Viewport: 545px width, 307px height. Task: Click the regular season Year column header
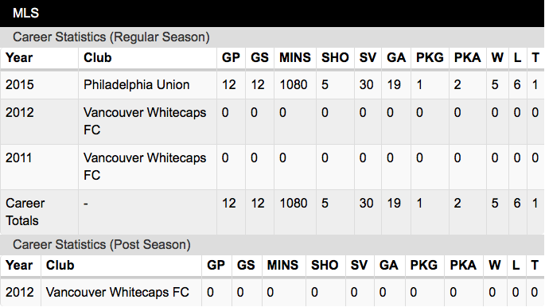(19, 57)
